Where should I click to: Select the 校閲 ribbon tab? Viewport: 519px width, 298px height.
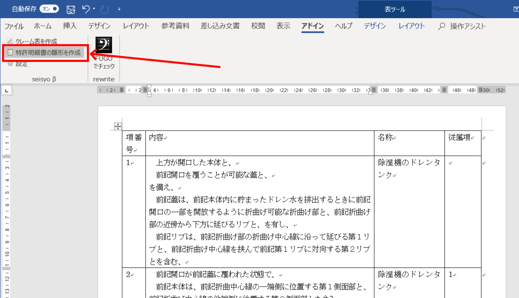pos(258,26)
